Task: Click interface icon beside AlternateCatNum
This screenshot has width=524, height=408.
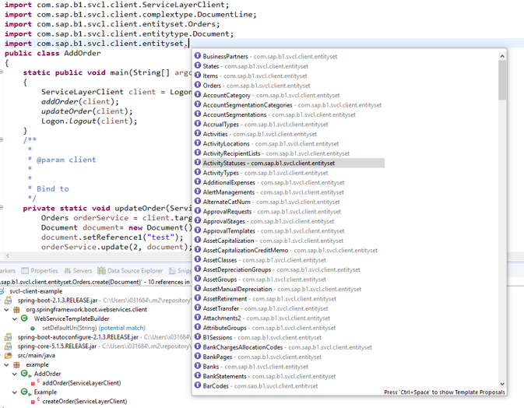Action: [x=198, y=201]
